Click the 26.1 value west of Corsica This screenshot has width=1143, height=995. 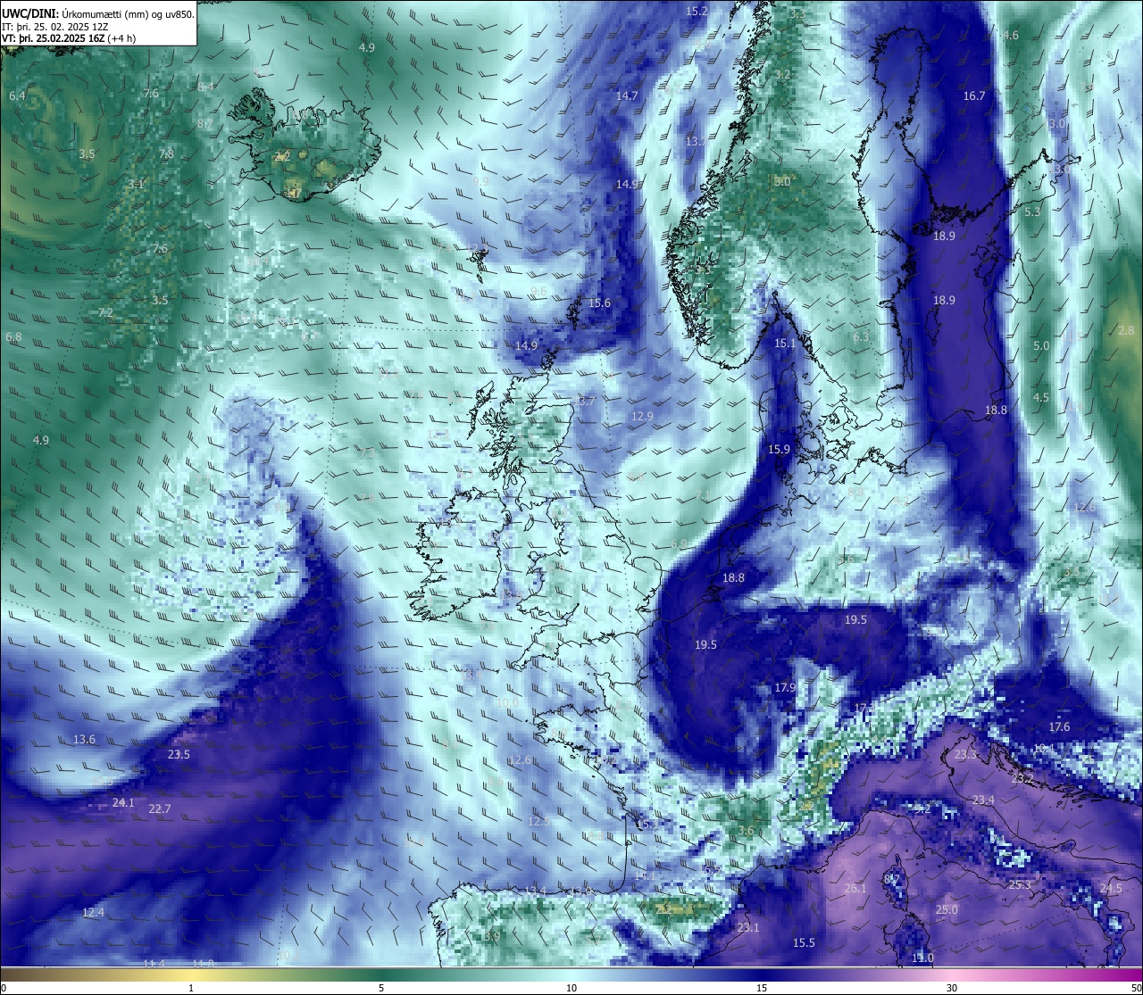click(x=855, y=888)
